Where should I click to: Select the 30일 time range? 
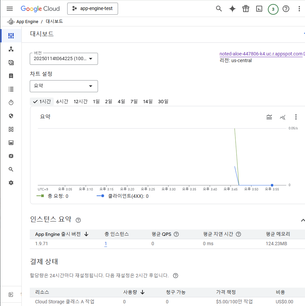tap(163, 102)
